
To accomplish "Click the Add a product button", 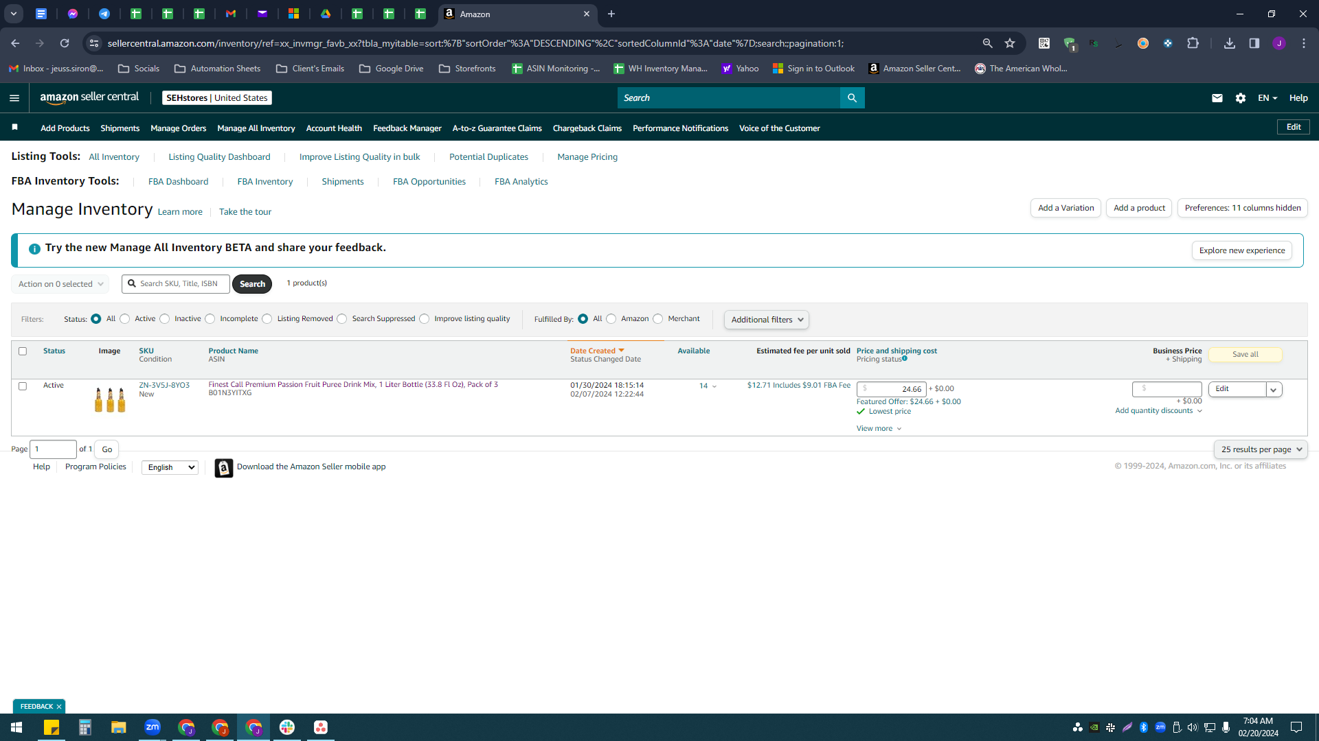I will tap(1140, 208).
